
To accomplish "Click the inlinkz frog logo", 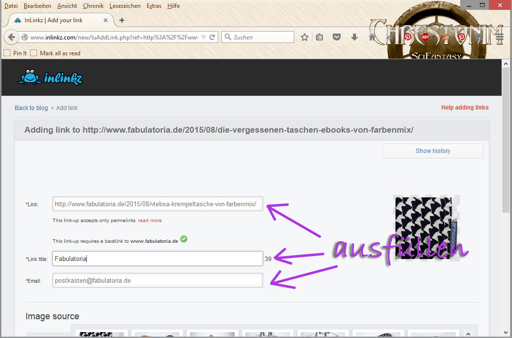I will (50, 77).
